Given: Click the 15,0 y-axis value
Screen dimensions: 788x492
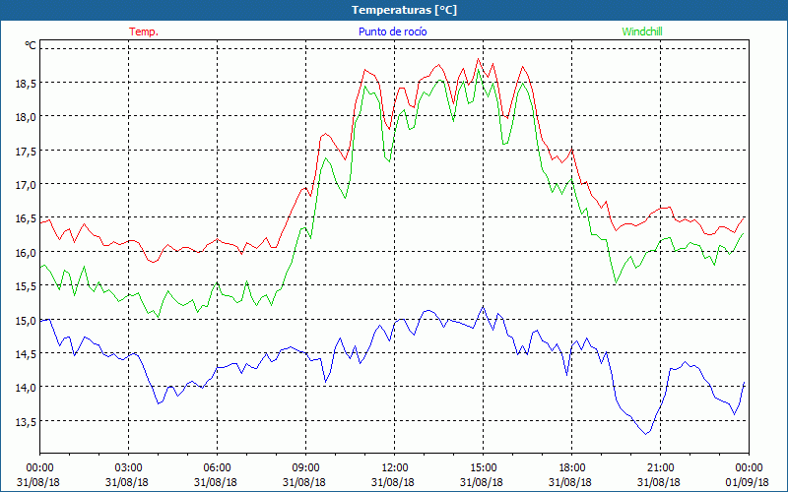Looking at the screenshot, I should click(x=26, y=321).
